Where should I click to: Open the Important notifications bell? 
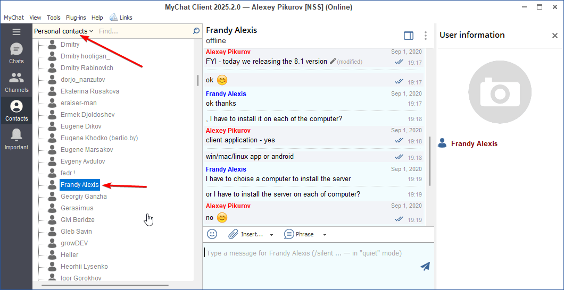16,140
